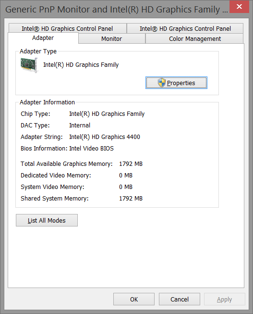Viewport: 253px width, 314px height.
Task: Click the Total Available Graphics Memory: label
Action: coord(67,164)
